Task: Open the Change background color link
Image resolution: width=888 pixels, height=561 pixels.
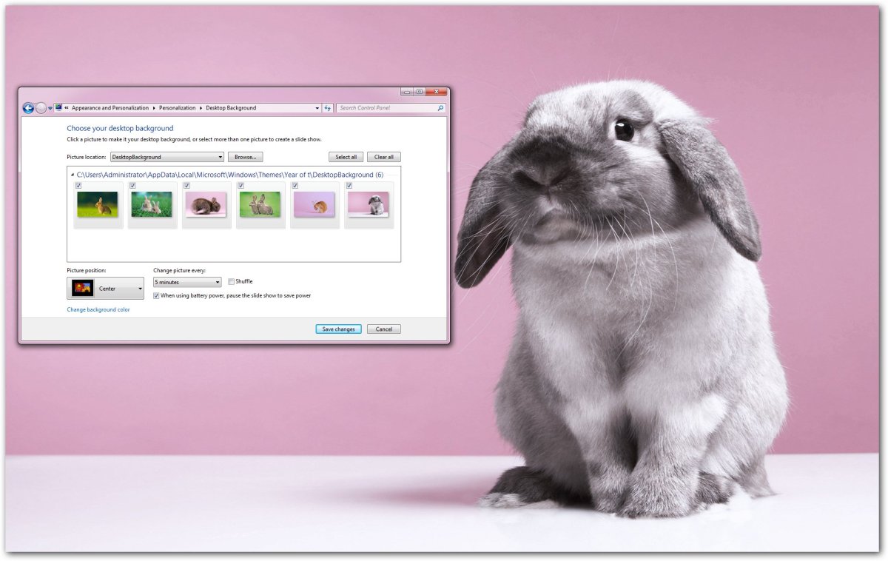Action: 98,310
